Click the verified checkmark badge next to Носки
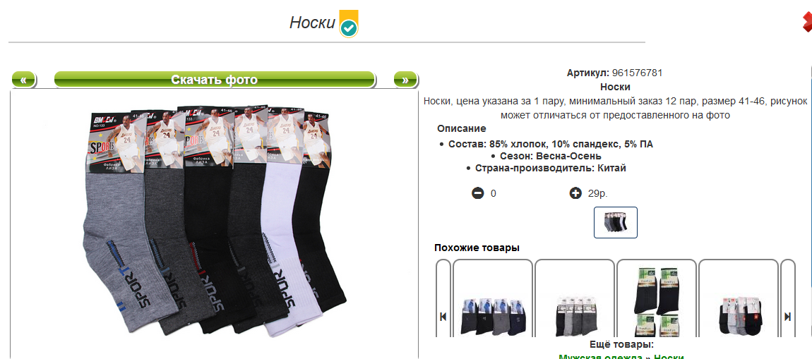The width and height of the screenshot is (812, 359). pyautogui.click(x=349, y=24)
